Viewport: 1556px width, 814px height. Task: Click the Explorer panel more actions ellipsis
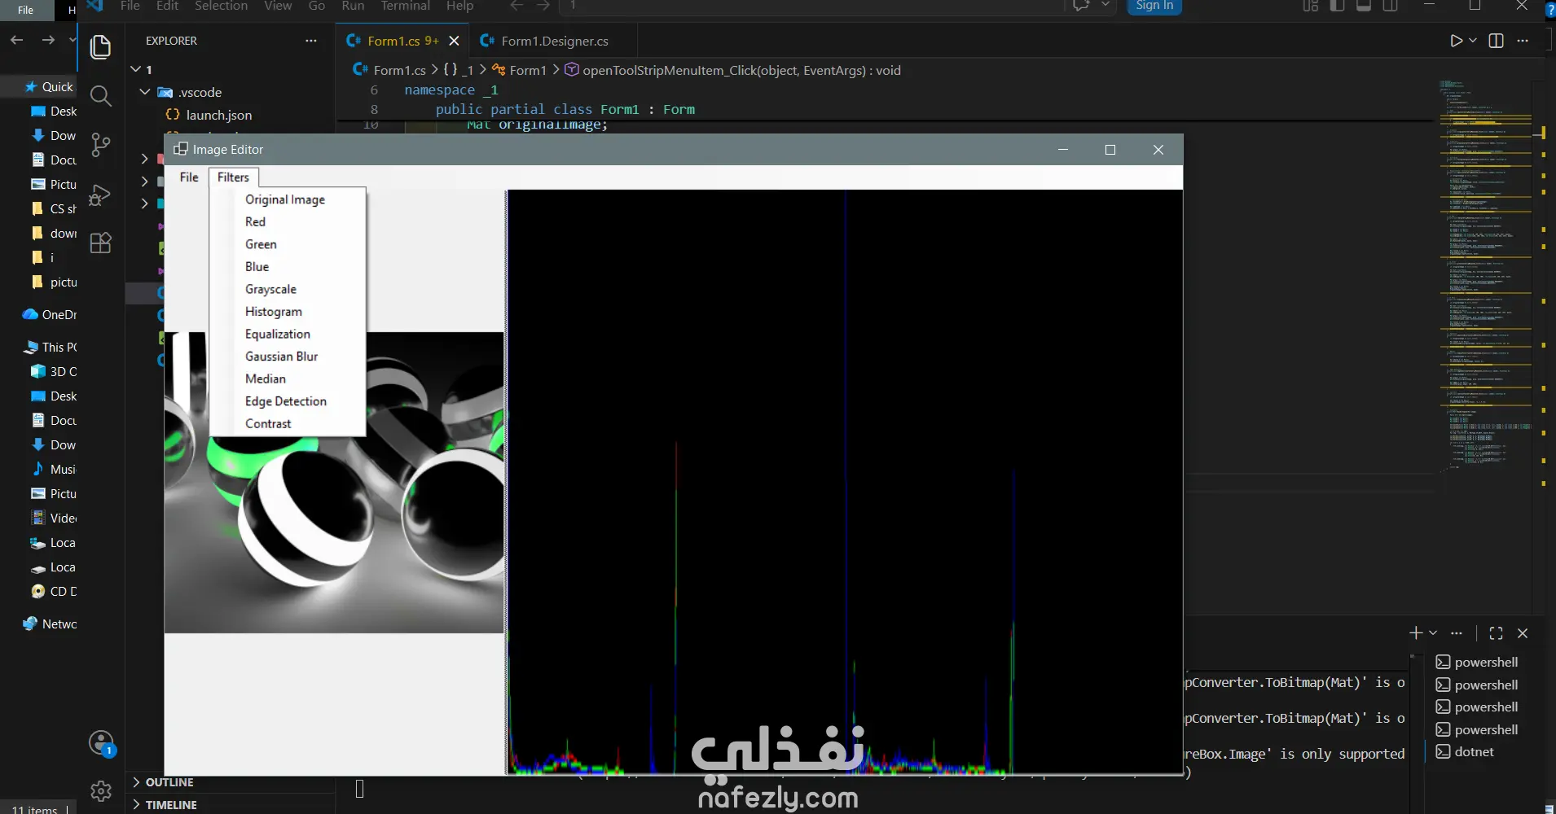(310, 41)
